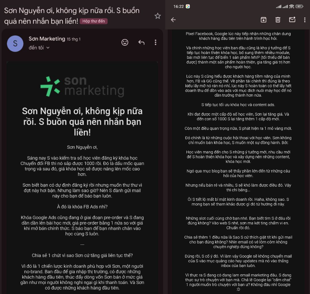Go back with the left arrow icon
The height and width of the screenshot is (294, 310).
pyautogui.click(x=173, y=20)
